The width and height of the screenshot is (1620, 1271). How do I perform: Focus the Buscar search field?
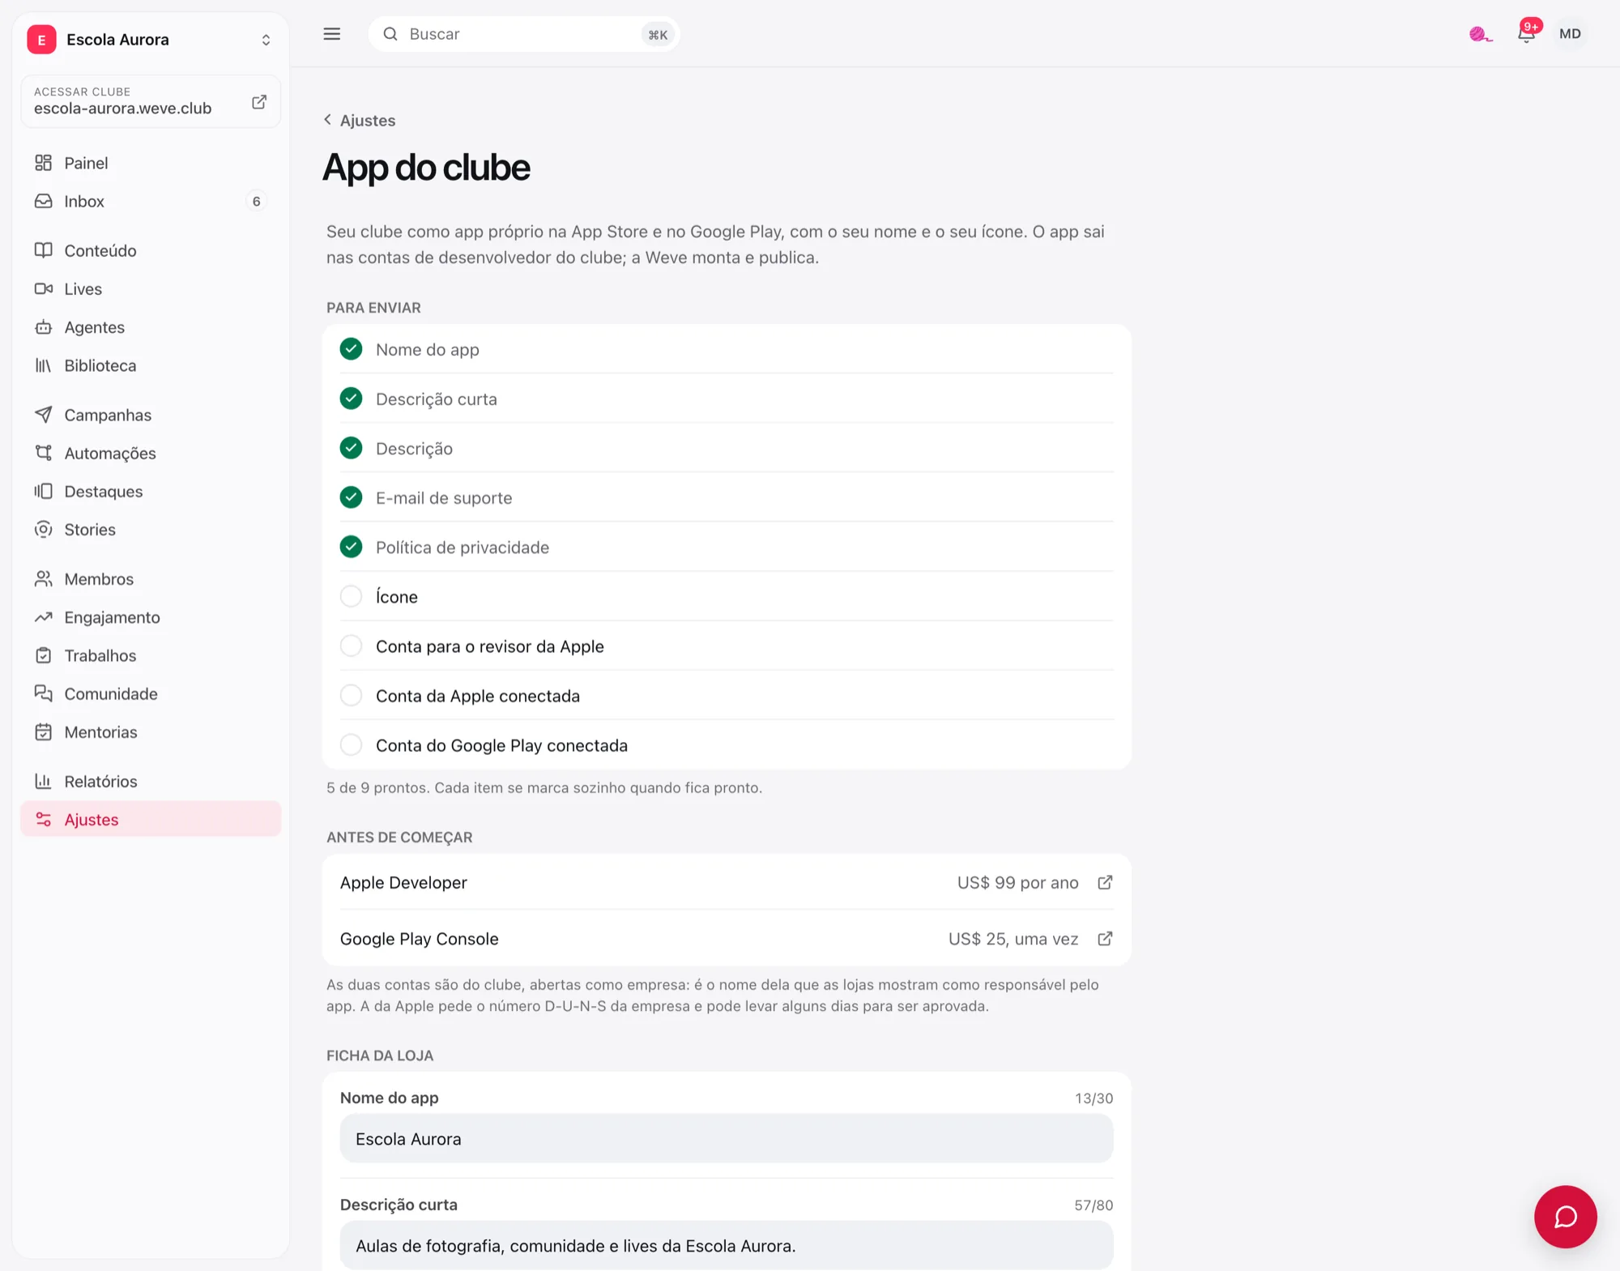pos(523,34)
